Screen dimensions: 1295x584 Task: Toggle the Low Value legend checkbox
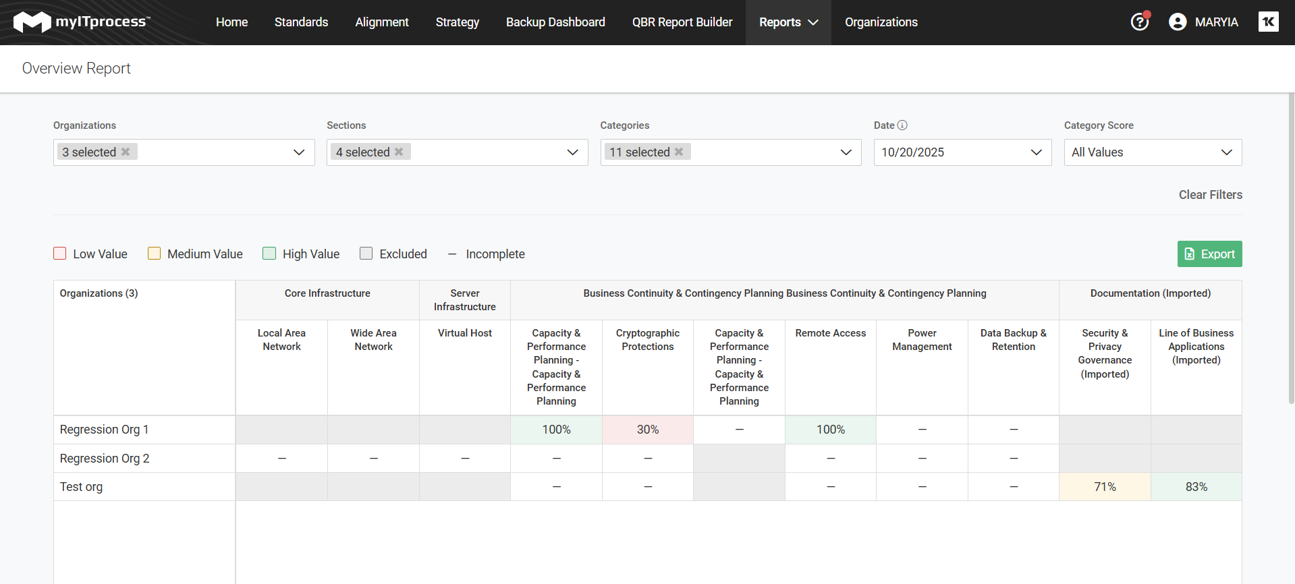[x=60, y=254]
